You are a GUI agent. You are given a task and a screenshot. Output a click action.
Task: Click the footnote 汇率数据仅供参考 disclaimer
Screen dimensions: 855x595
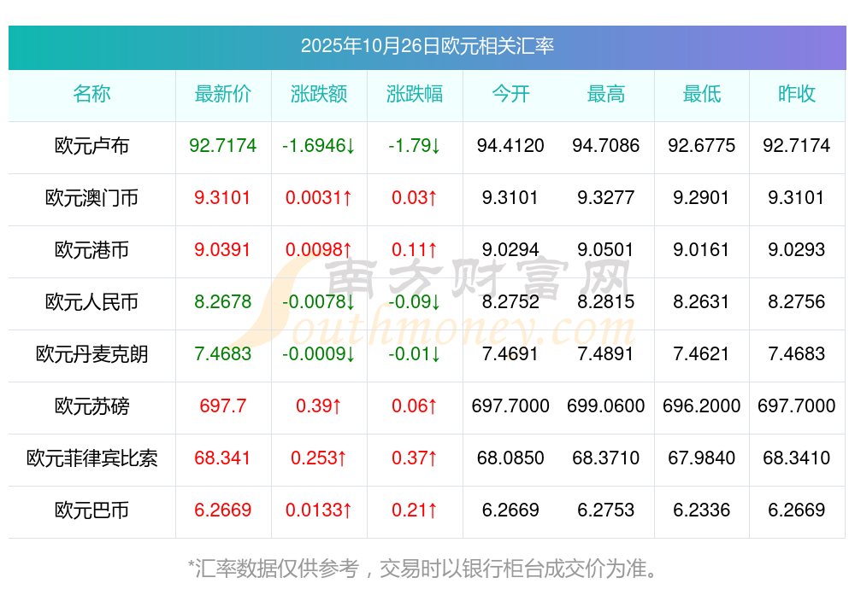423,569
